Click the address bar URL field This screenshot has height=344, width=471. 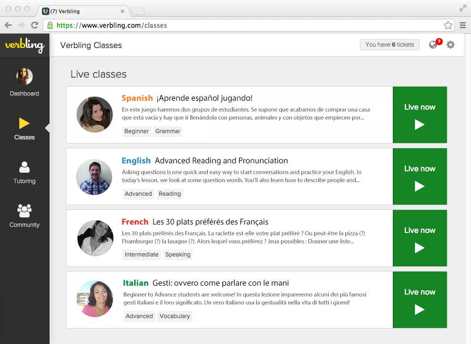click(x=249, y=25)
